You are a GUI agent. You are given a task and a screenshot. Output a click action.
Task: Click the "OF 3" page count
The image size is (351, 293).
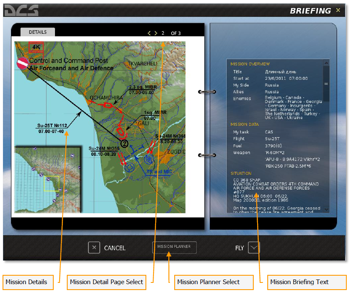(x=176, y=33)
